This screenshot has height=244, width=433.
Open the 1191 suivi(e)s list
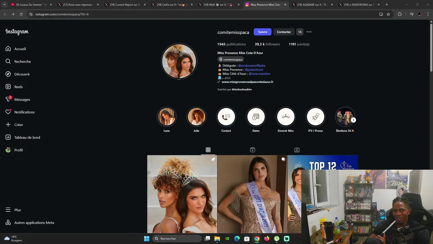[x=299, y=44]
